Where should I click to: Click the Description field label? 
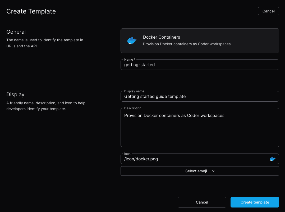pyautogui.click(x=133, y=108)
